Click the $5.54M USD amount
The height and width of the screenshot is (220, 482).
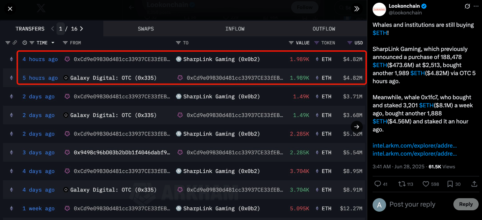[x=353, y=153]
